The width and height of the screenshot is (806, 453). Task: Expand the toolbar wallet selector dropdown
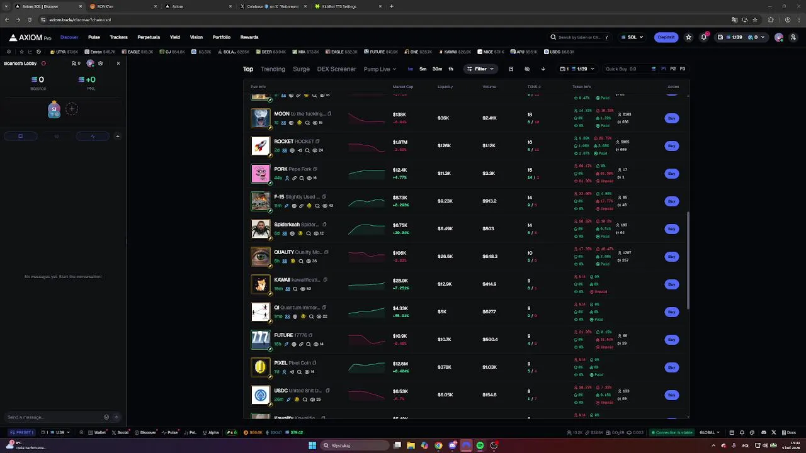point(577,69)
